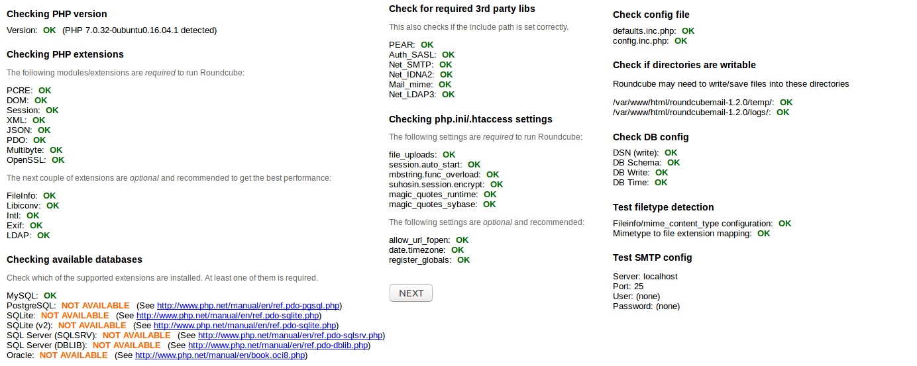
Task: Click the DB Write row
Action: (x=641, y=172)
